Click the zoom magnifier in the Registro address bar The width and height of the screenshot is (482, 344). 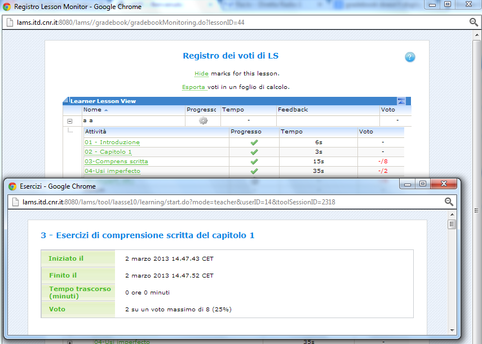(474, 22)
